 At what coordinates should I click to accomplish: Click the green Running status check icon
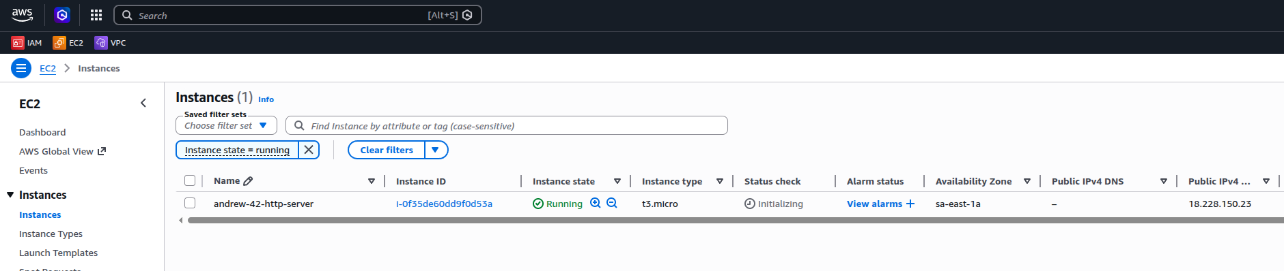pyautogui.click(x=538, y=204)
